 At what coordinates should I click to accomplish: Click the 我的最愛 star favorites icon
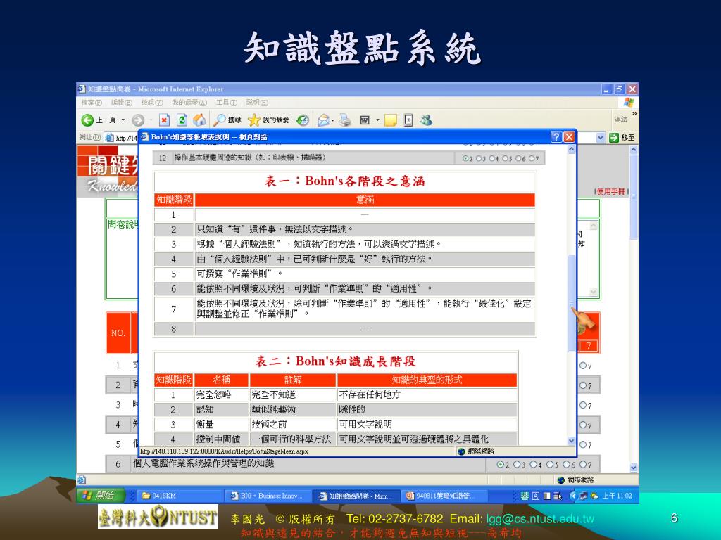click(253, 120)
